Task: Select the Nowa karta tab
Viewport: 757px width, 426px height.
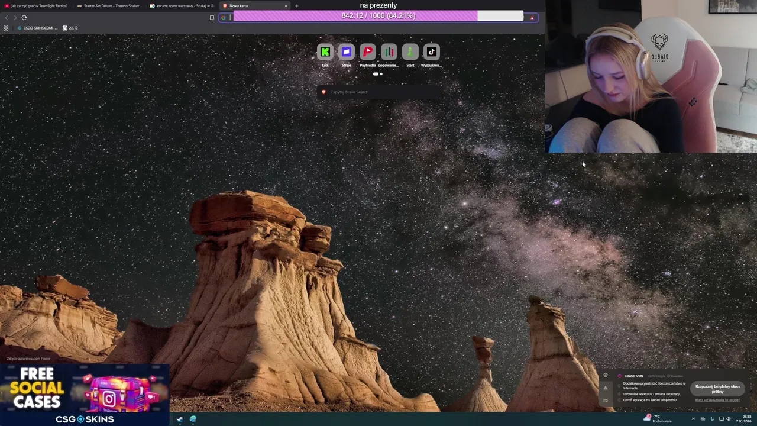Action: pos(251,6)
